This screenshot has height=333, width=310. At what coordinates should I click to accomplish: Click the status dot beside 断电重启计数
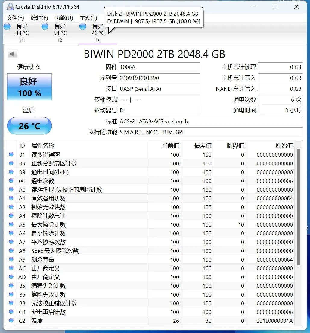[x=11, y=312]
